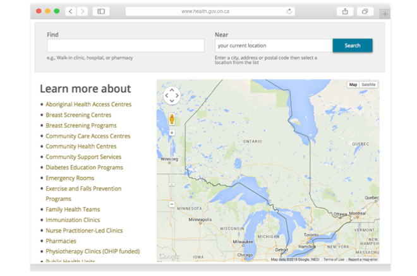The height and width of the screenshot is (276, 417).
Task: Click the blue Search button
Action: tap(353, 45)
